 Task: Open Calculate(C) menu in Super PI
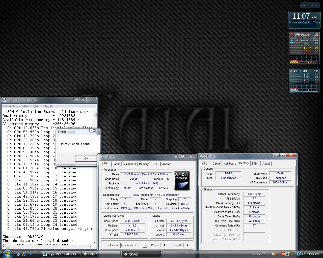click(x=11, y=106)
